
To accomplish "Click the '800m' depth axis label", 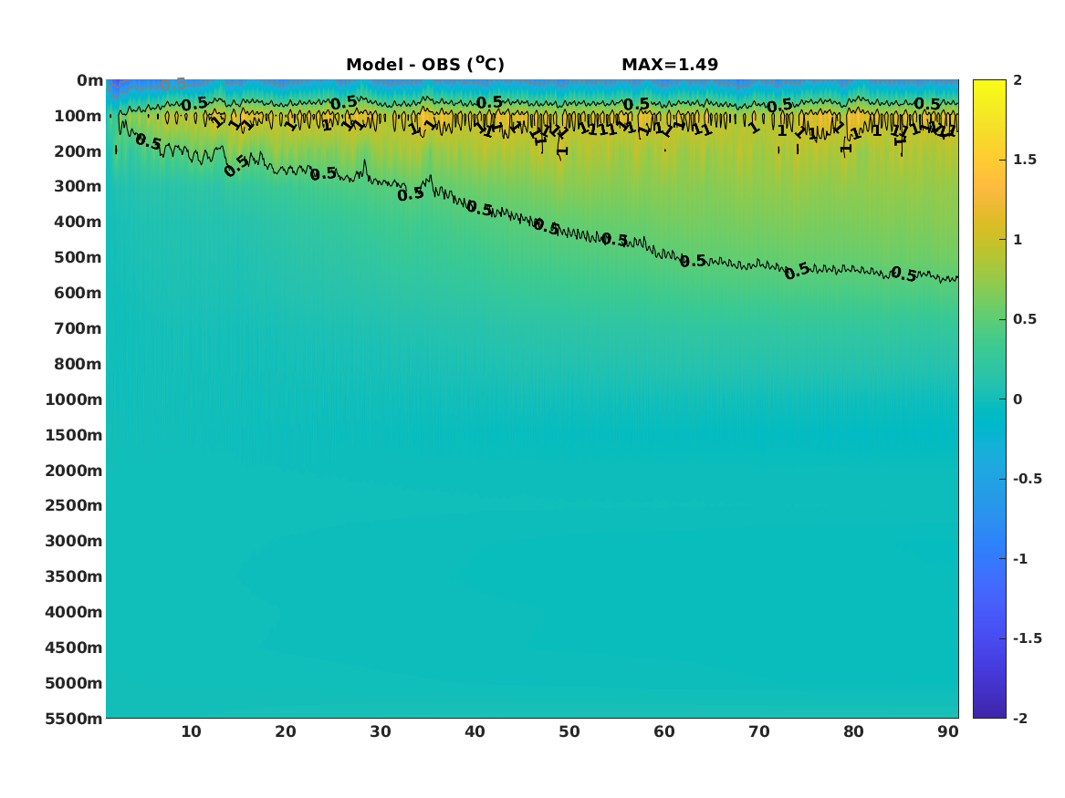I will tap(78, 365).
